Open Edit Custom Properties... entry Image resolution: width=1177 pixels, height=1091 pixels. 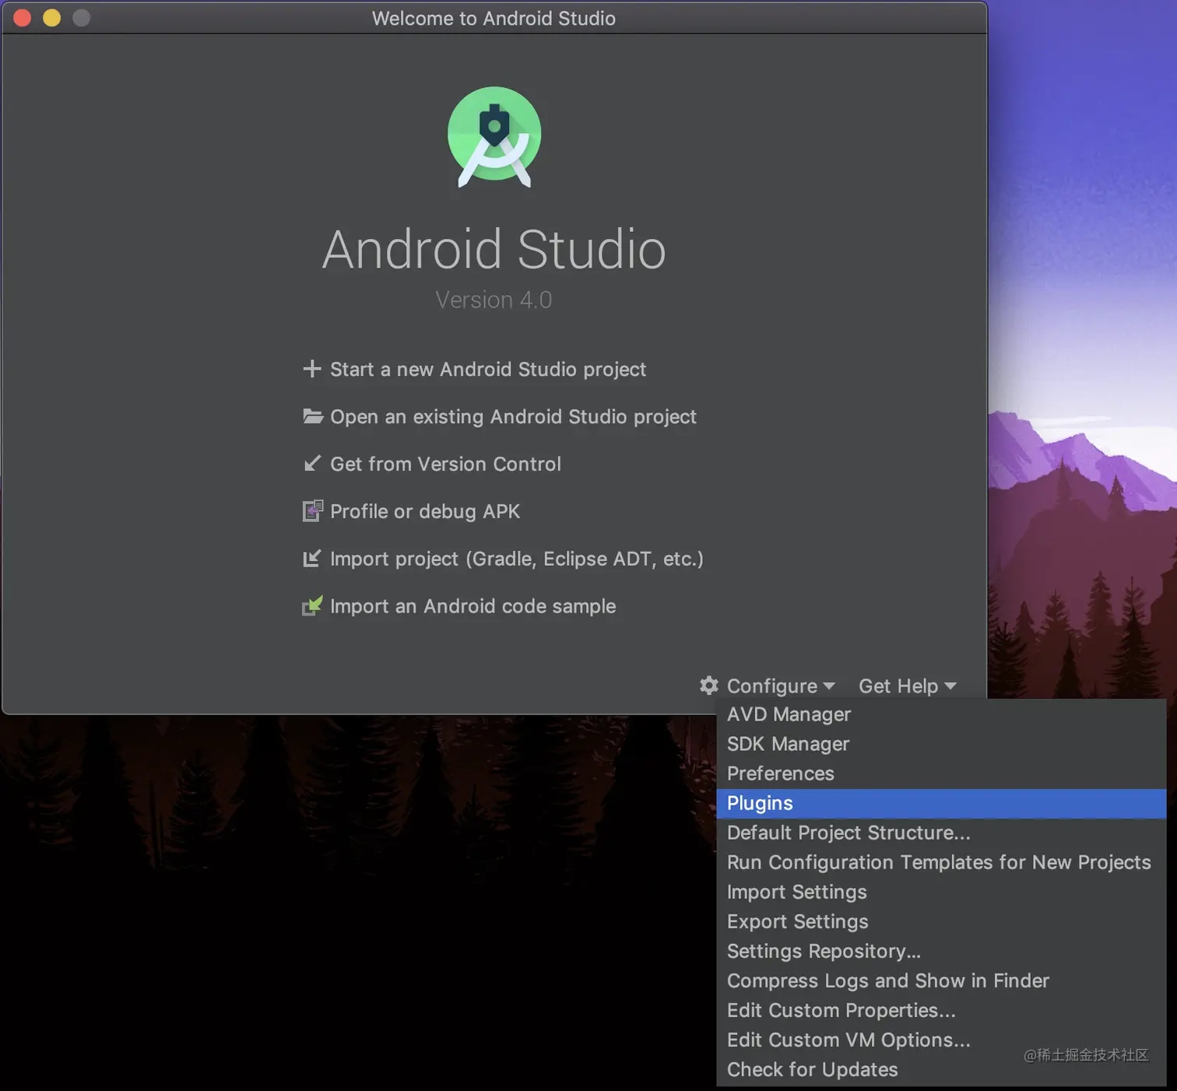941,1010
